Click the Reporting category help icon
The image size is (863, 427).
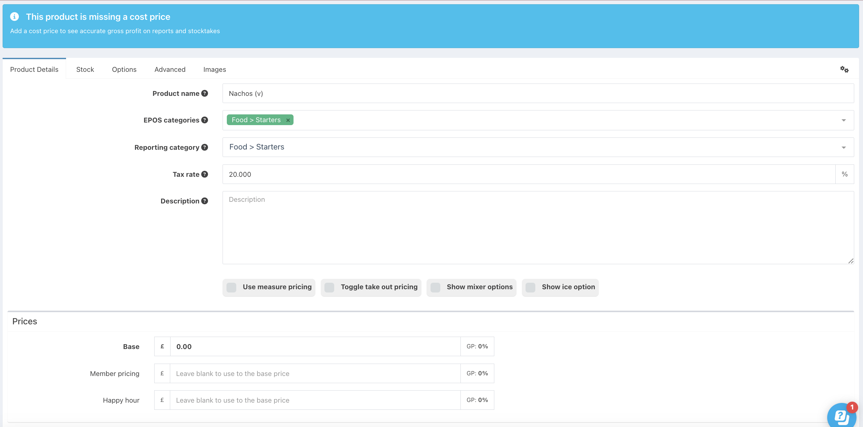click(x=205, y=147)
